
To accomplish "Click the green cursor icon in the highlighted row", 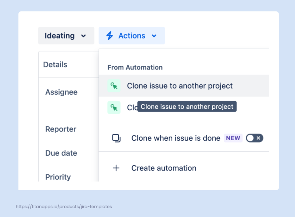I will coord(114,86).
